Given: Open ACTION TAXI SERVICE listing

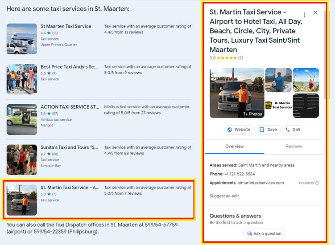Looking at the screenshot, I should (70, 107).
